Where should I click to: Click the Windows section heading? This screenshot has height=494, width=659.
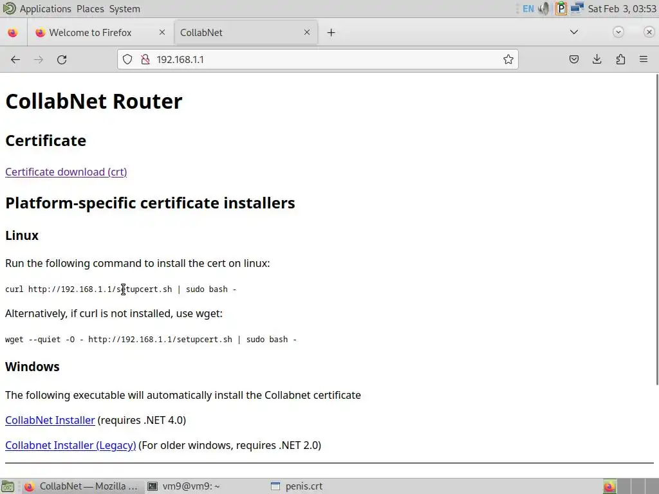[x=32, y=367]
